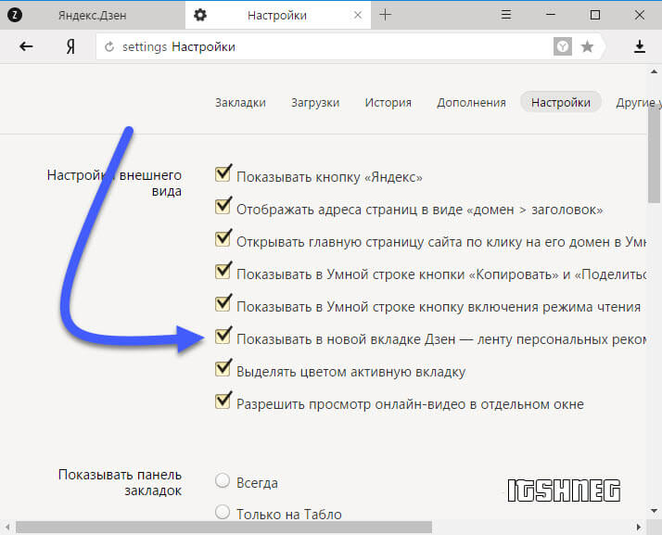Viewport: 662px width, 535px height.
Task: Select the Настройки section tab
Action: point(561,102)
